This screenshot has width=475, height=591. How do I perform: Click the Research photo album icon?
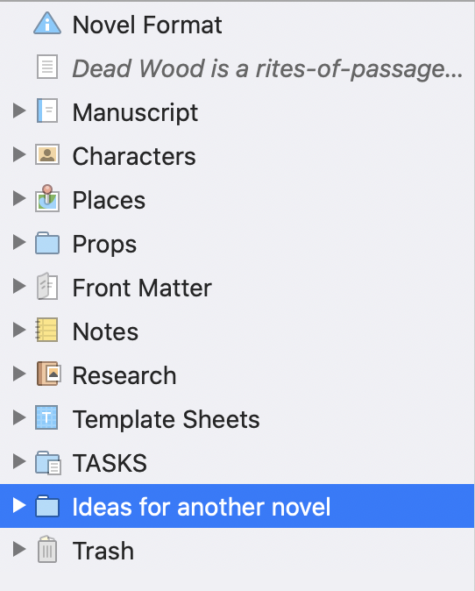pyautogui.click(x=48, y=374)
